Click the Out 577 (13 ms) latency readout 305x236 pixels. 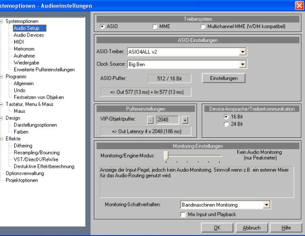pyautogui.click(x=146, y=92)
